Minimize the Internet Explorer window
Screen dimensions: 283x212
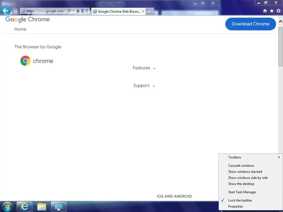tap(258, 3)
